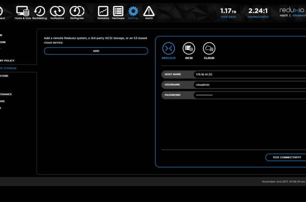
Task: Open the Maintenance settings item
Action: click(x=6, y=94)
